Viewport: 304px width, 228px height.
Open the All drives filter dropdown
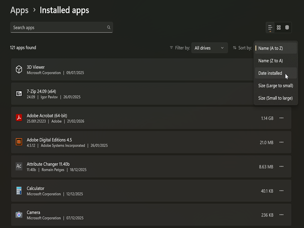pyautogui.click(x=209, y=48)
